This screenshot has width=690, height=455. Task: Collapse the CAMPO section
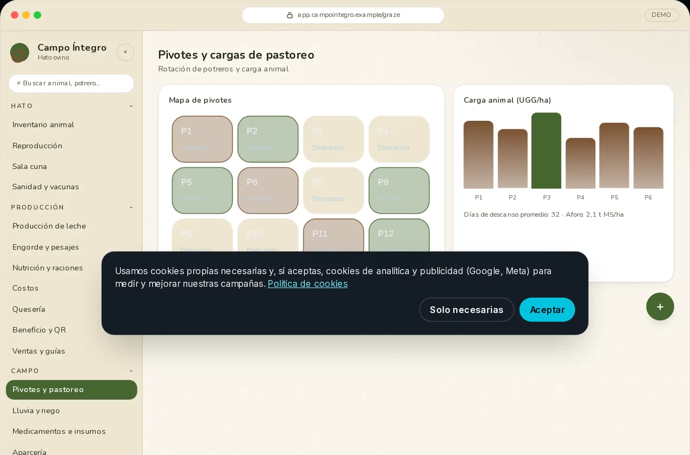tap(131, 371)
